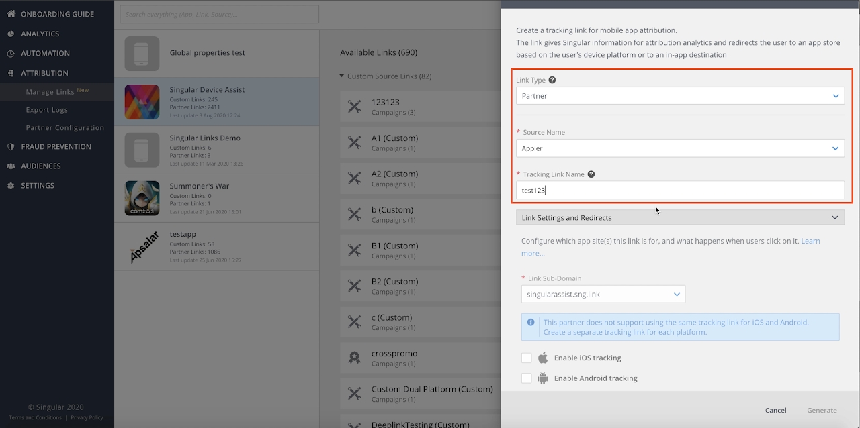Open the Link Type dropdown
This screenshot has height=428, width=860.
coord(680,96)
